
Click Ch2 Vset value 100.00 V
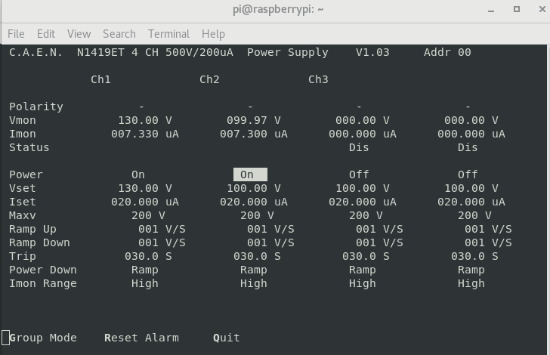[x=254, y=188]
